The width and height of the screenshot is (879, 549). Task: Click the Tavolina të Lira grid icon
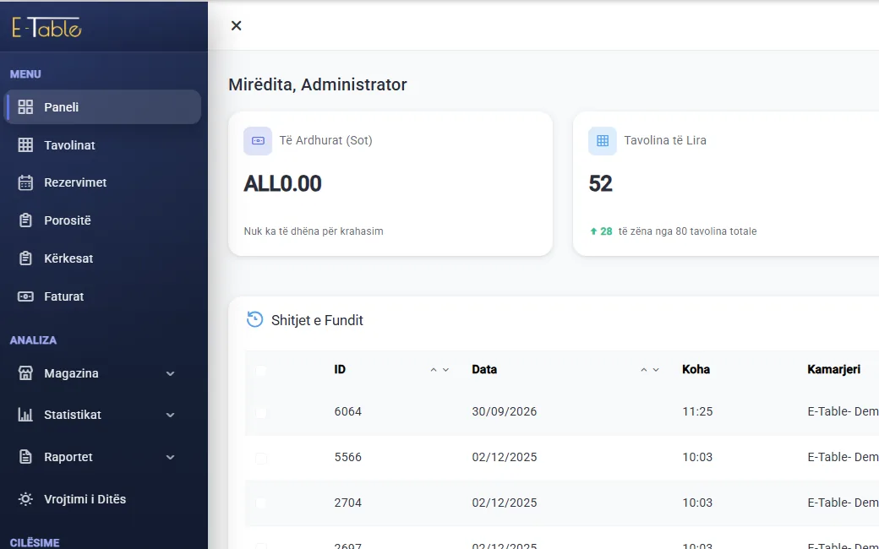[603, 140]
